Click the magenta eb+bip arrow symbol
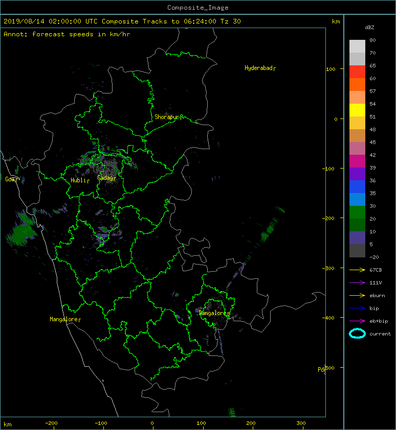This screenshot has width=396, height=430. 357,321
